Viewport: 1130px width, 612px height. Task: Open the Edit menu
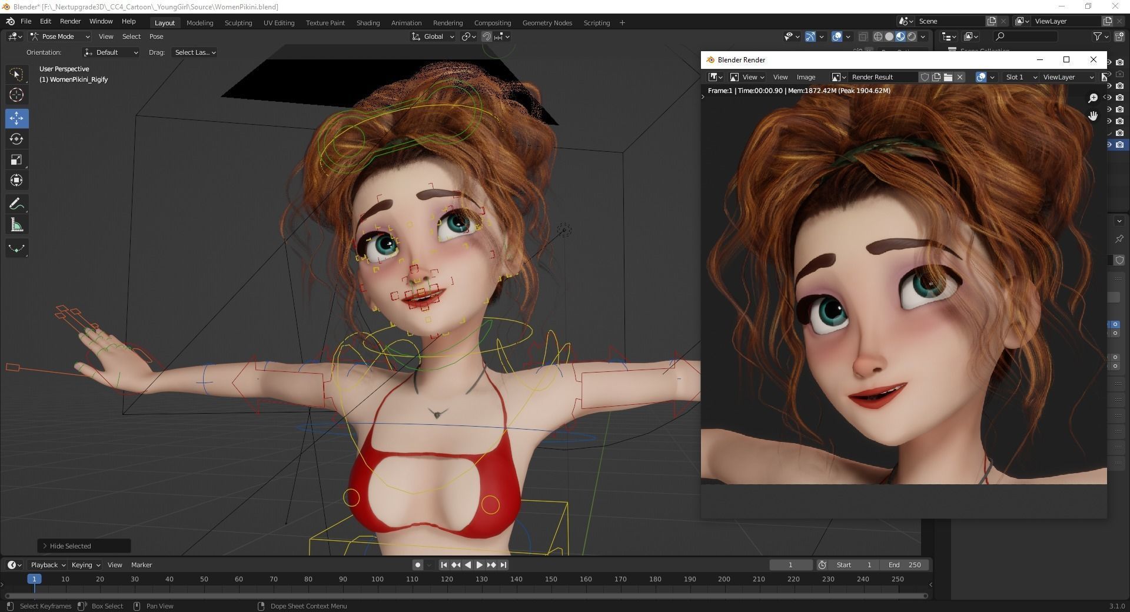pos(45,21)
